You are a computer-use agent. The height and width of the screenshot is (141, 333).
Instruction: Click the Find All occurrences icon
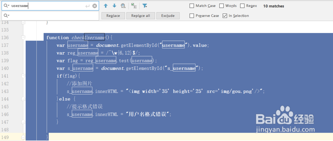(123, 6)
